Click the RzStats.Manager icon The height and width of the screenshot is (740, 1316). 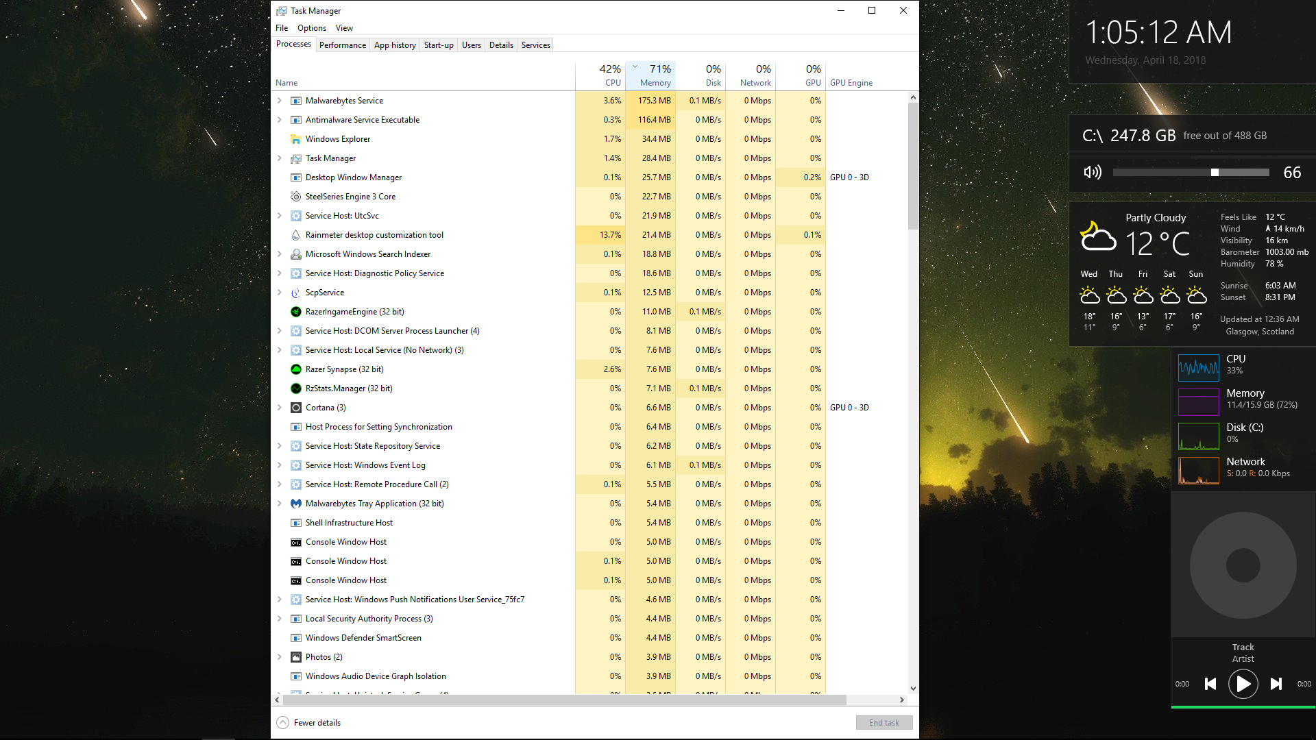click(296, 388)
